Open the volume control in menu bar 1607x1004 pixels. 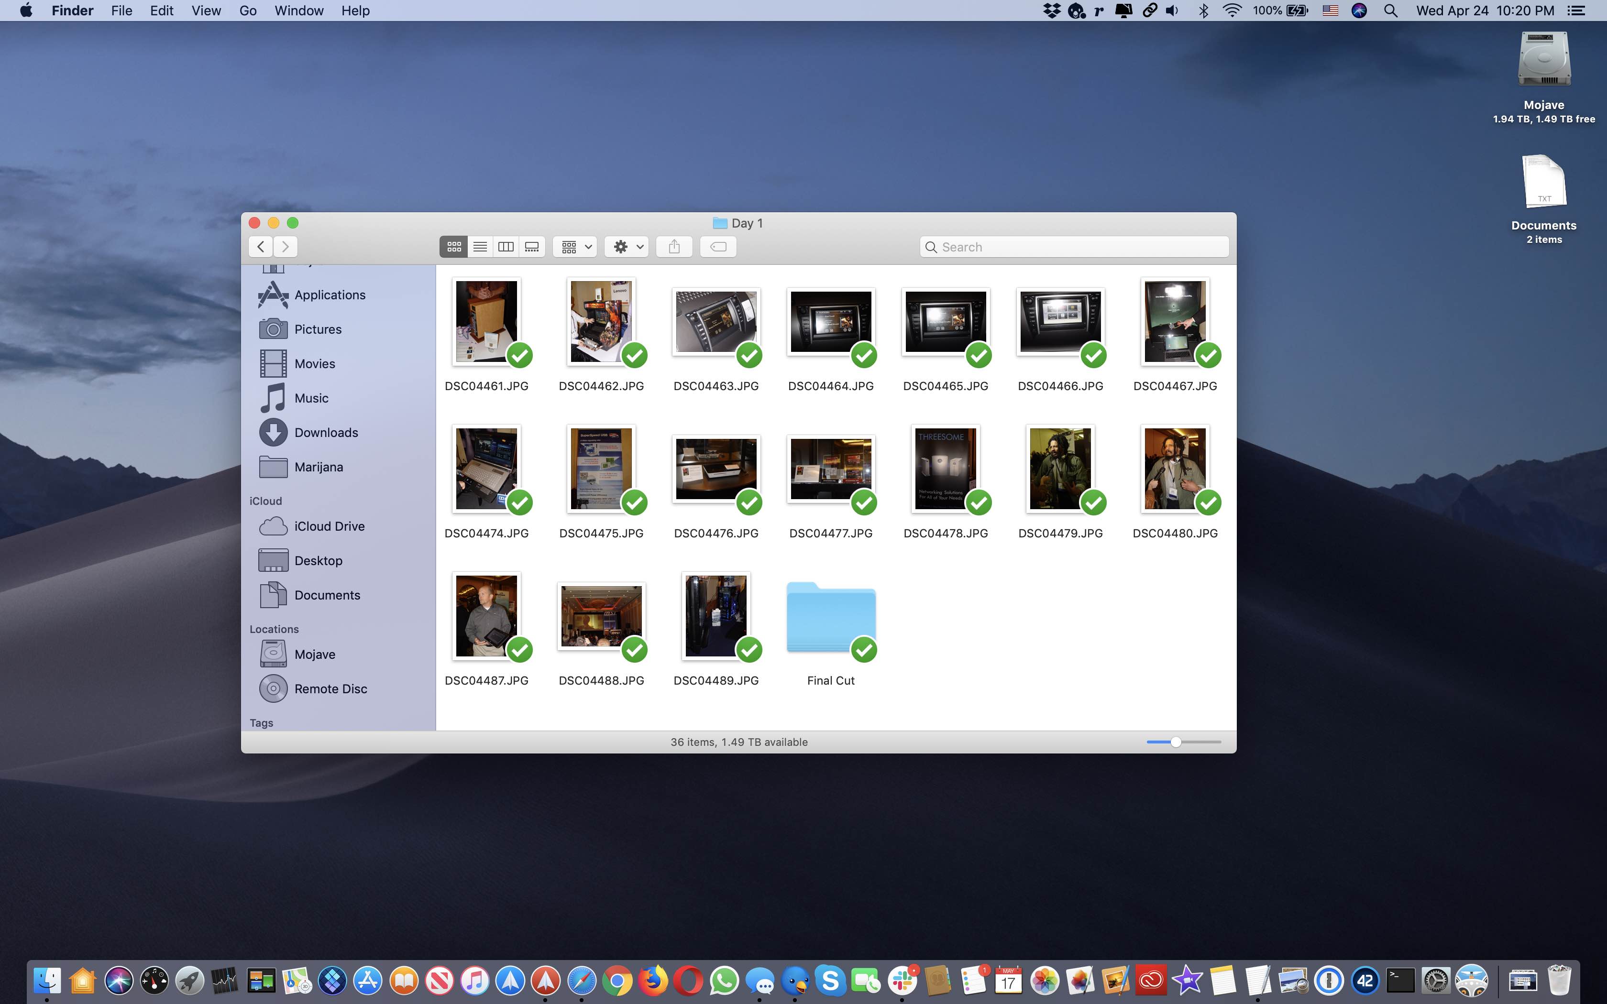[x=1173, y=11]
